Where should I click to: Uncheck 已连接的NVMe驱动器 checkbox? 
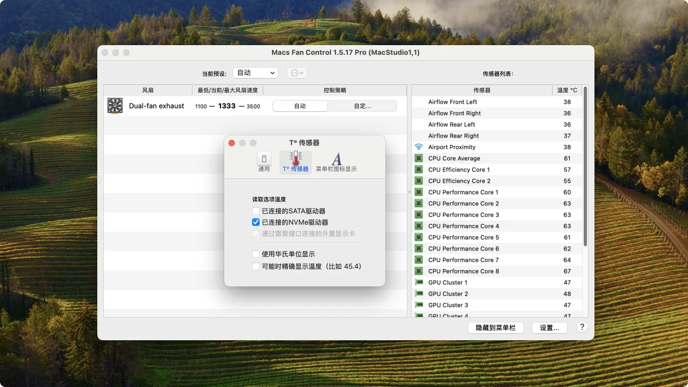pos(256,222)
